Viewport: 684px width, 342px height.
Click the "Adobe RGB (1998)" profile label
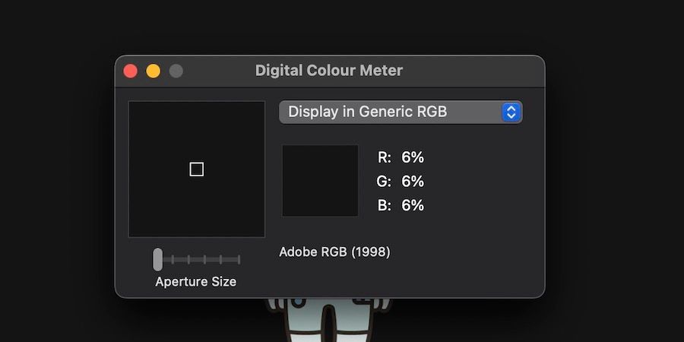tap(334, 252)
